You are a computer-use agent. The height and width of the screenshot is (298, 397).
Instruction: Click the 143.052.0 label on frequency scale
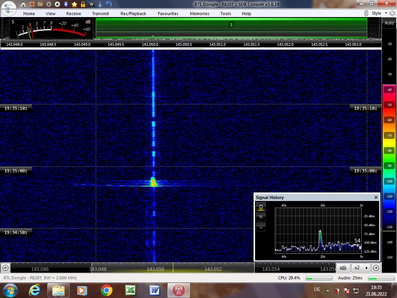click(x=285, y=44)
